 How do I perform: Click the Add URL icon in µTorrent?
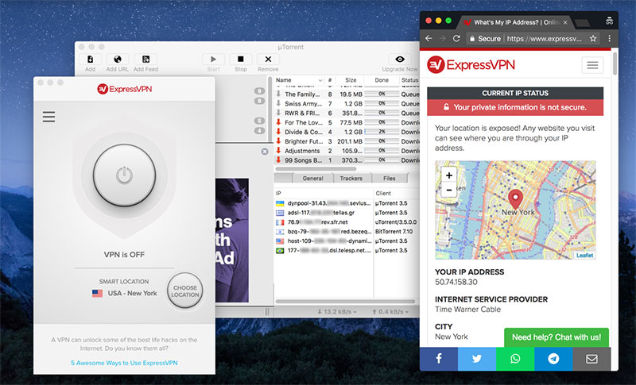click(117, 59)
